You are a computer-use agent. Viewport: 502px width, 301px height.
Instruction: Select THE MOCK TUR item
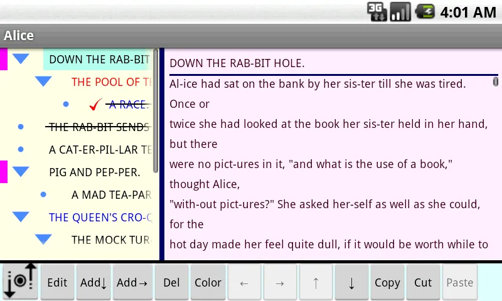[x=112, y=240]
